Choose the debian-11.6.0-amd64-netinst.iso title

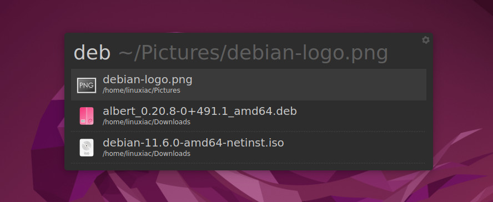click(x=193, y=143)
